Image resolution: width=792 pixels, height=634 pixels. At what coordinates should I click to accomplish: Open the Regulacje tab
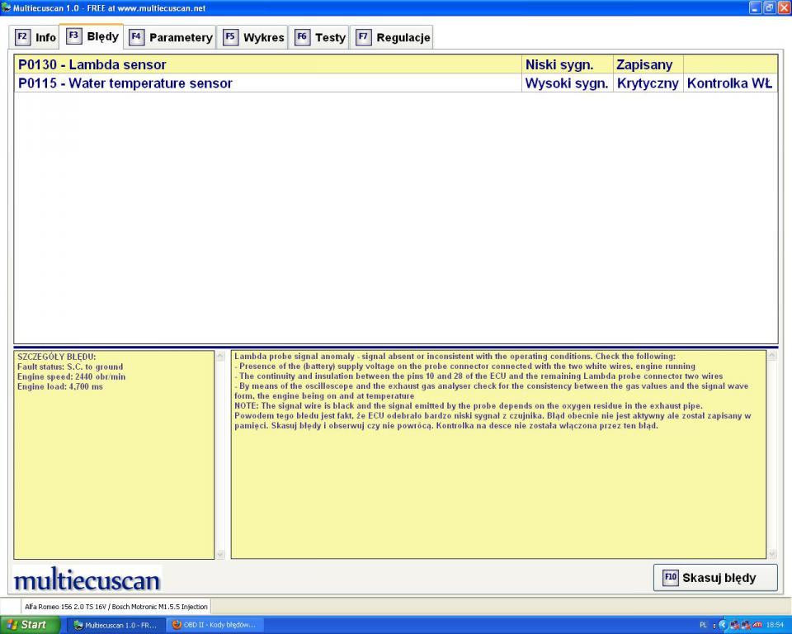click(x=392, y=37)
